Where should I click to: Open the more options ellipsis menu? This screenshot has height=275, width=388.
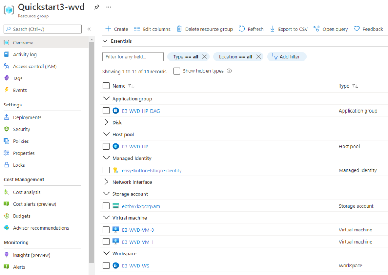click(109, 7)
